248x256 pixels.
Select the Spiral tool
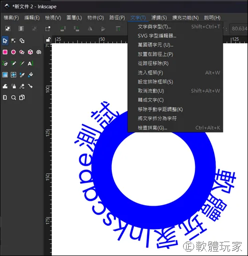tap(39, 52)
